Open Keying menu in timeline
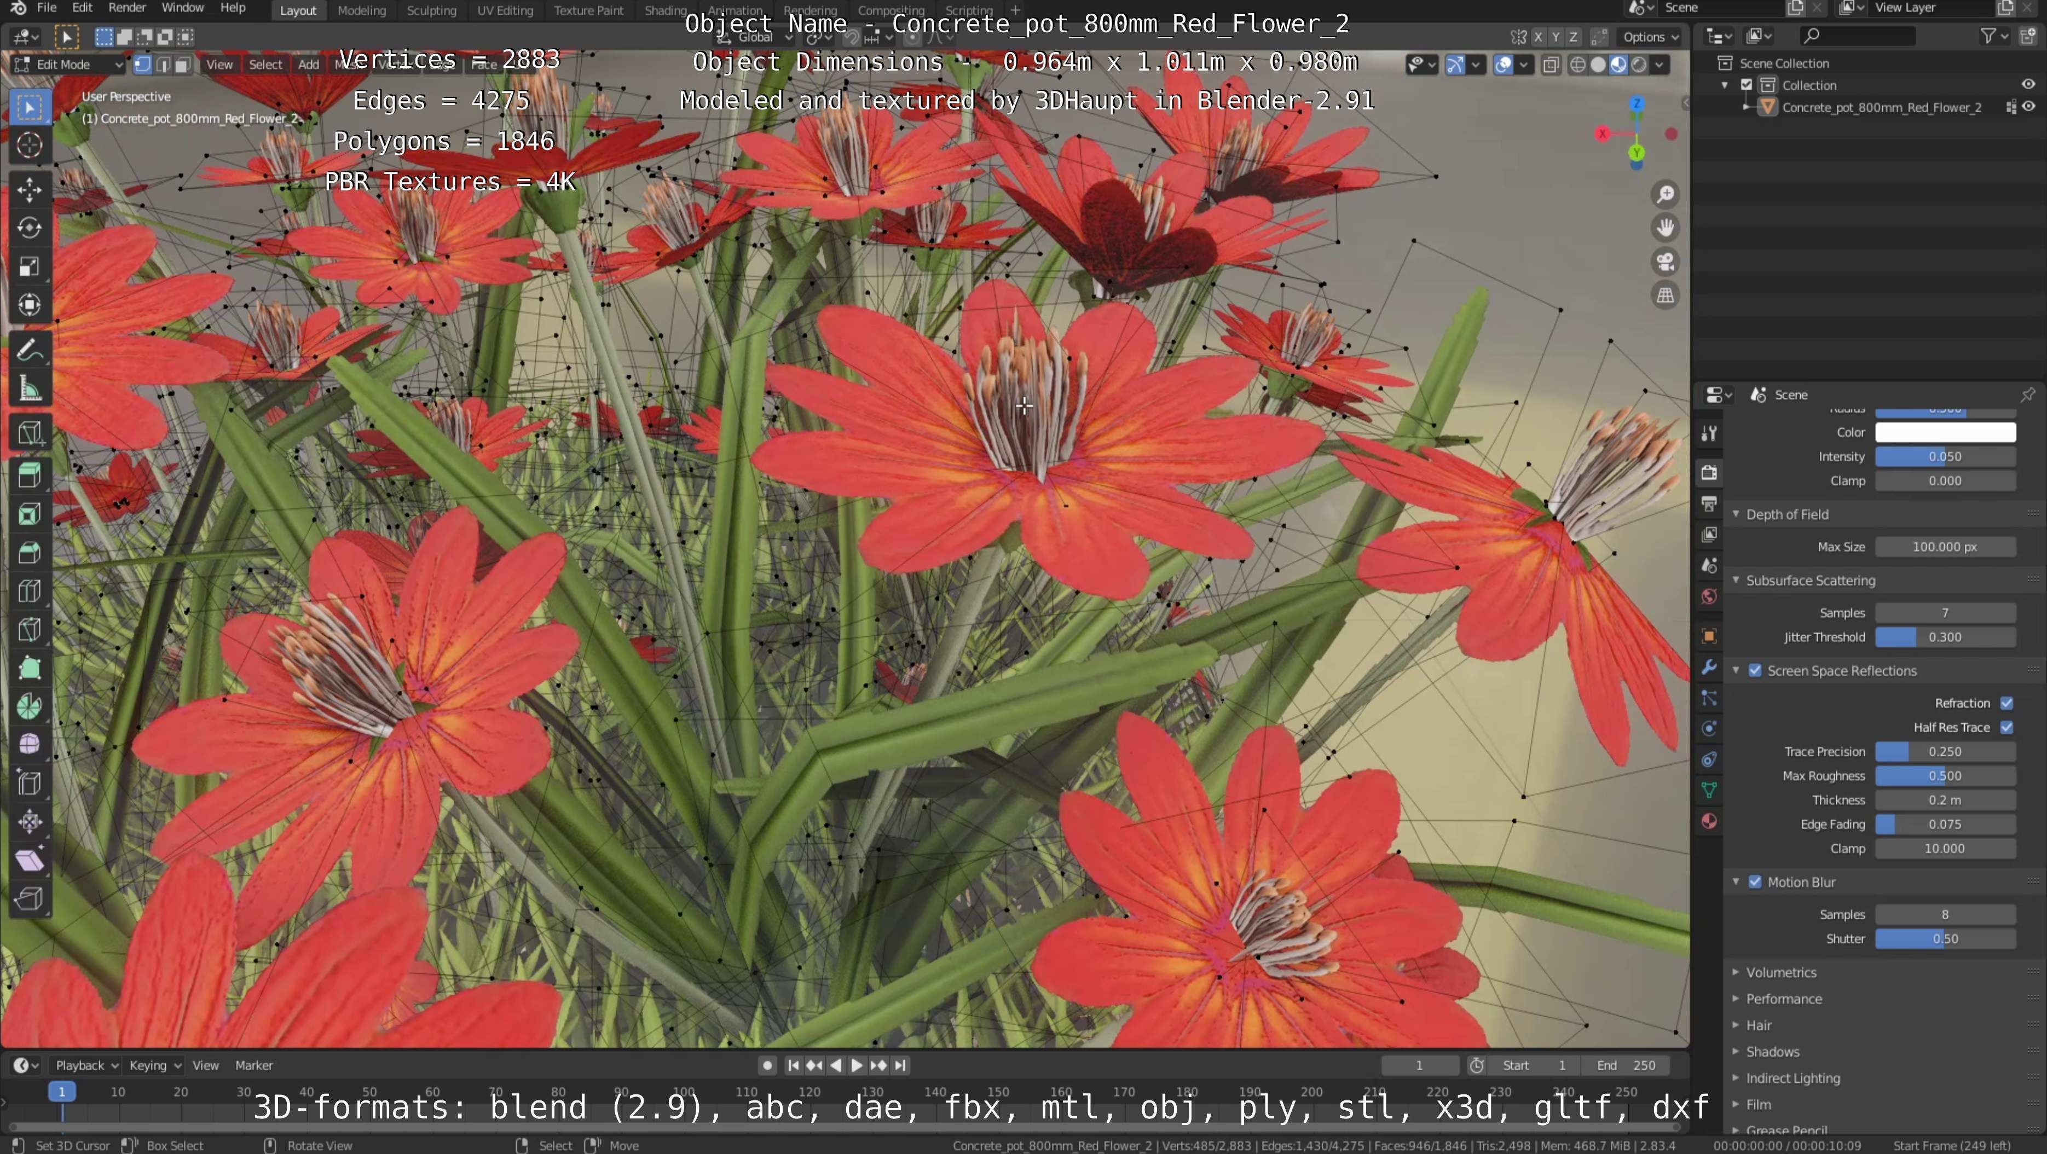 tap(155, 1066)
